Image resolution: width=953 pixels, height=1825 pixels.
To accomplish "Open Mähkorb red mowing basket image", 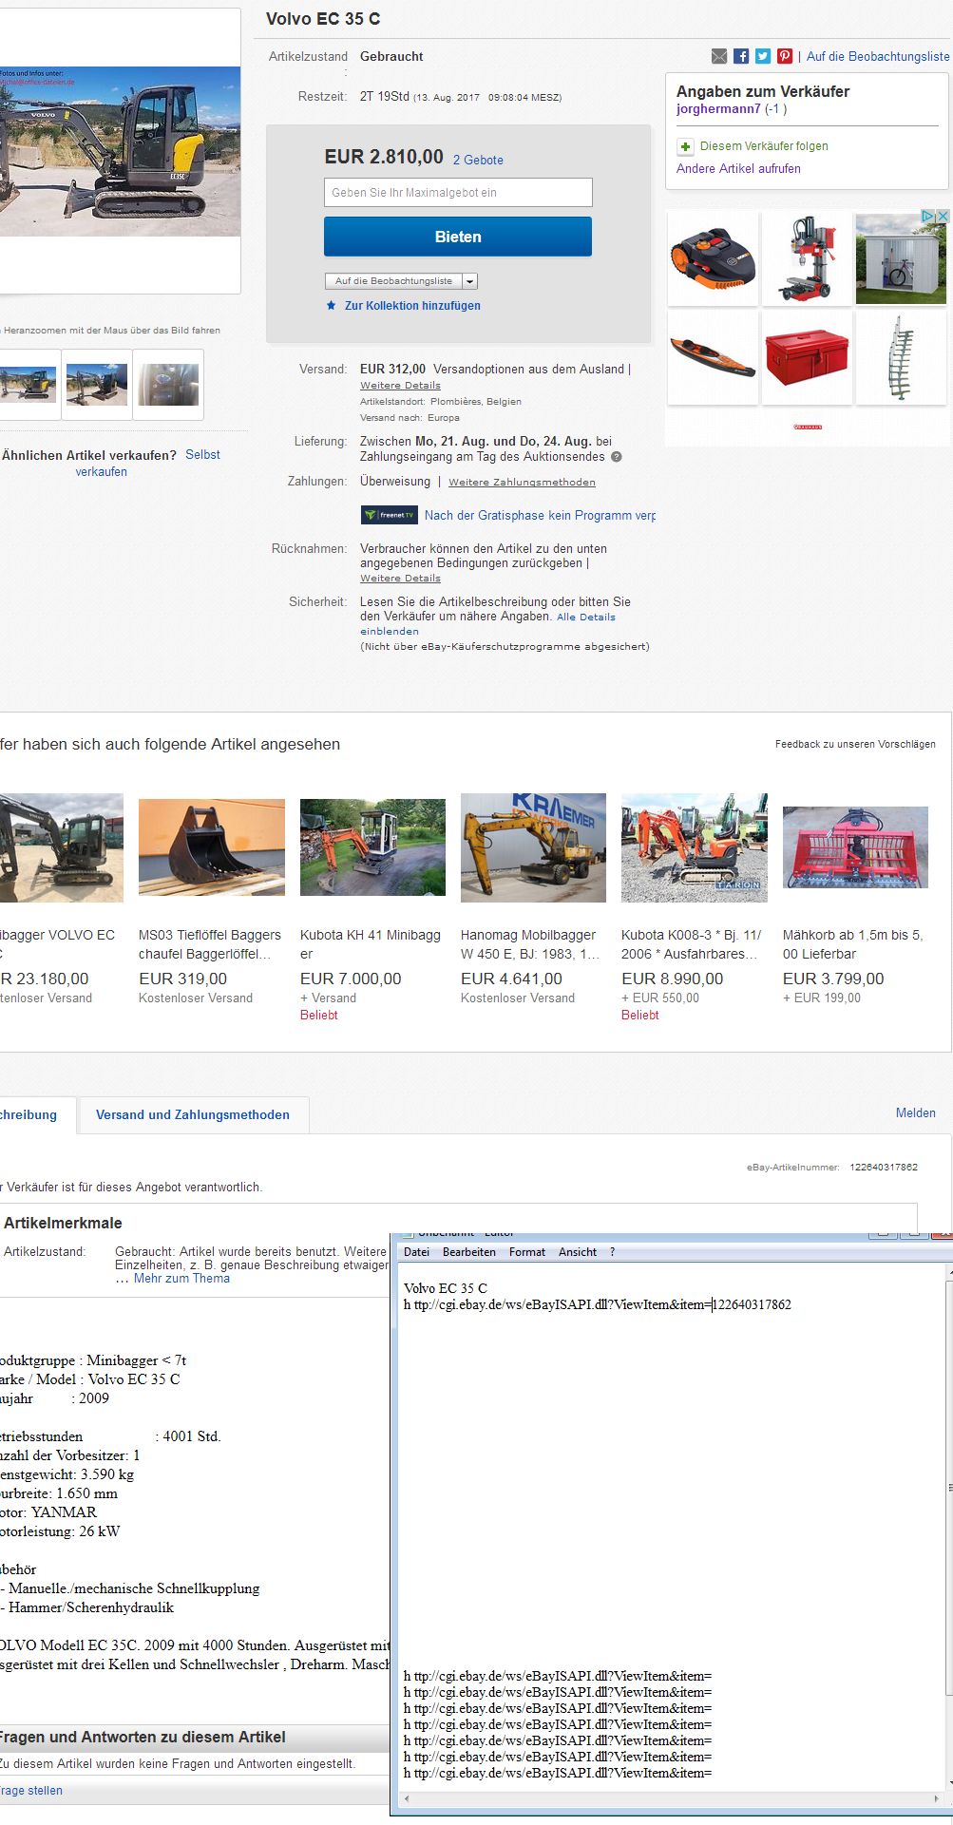I will 855,847.
